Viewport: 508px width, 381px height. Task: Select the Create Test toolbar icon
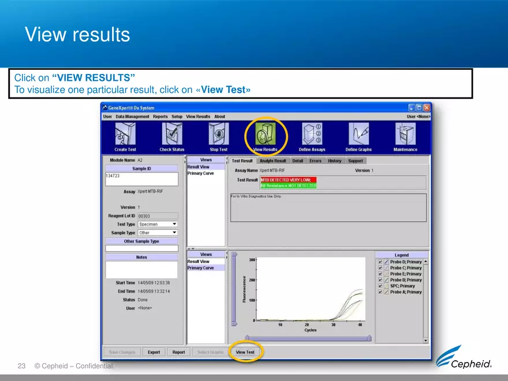pos(125,135)
